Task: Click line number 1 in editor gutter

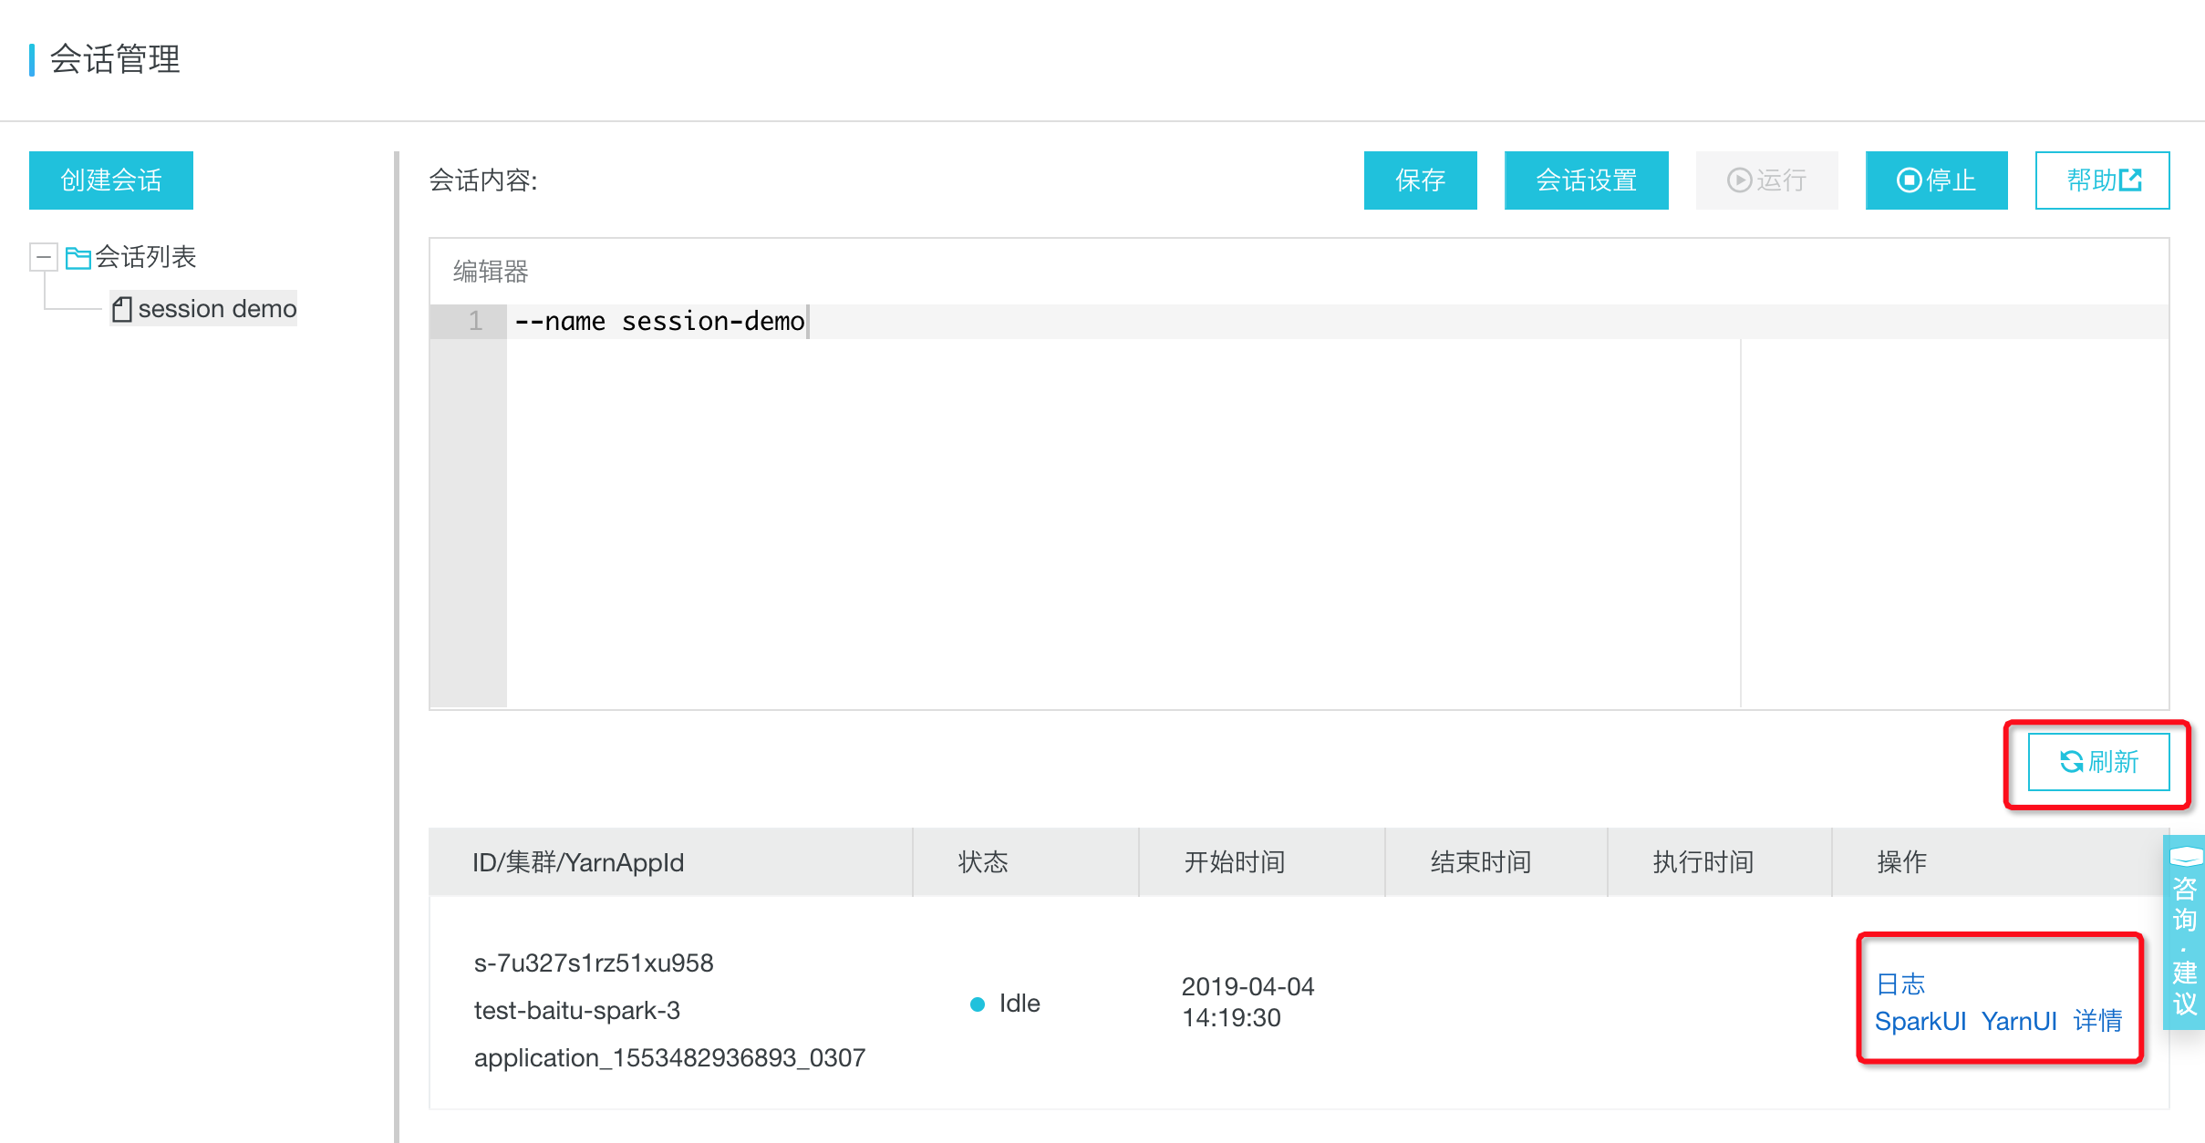Action: pos(475,321)
